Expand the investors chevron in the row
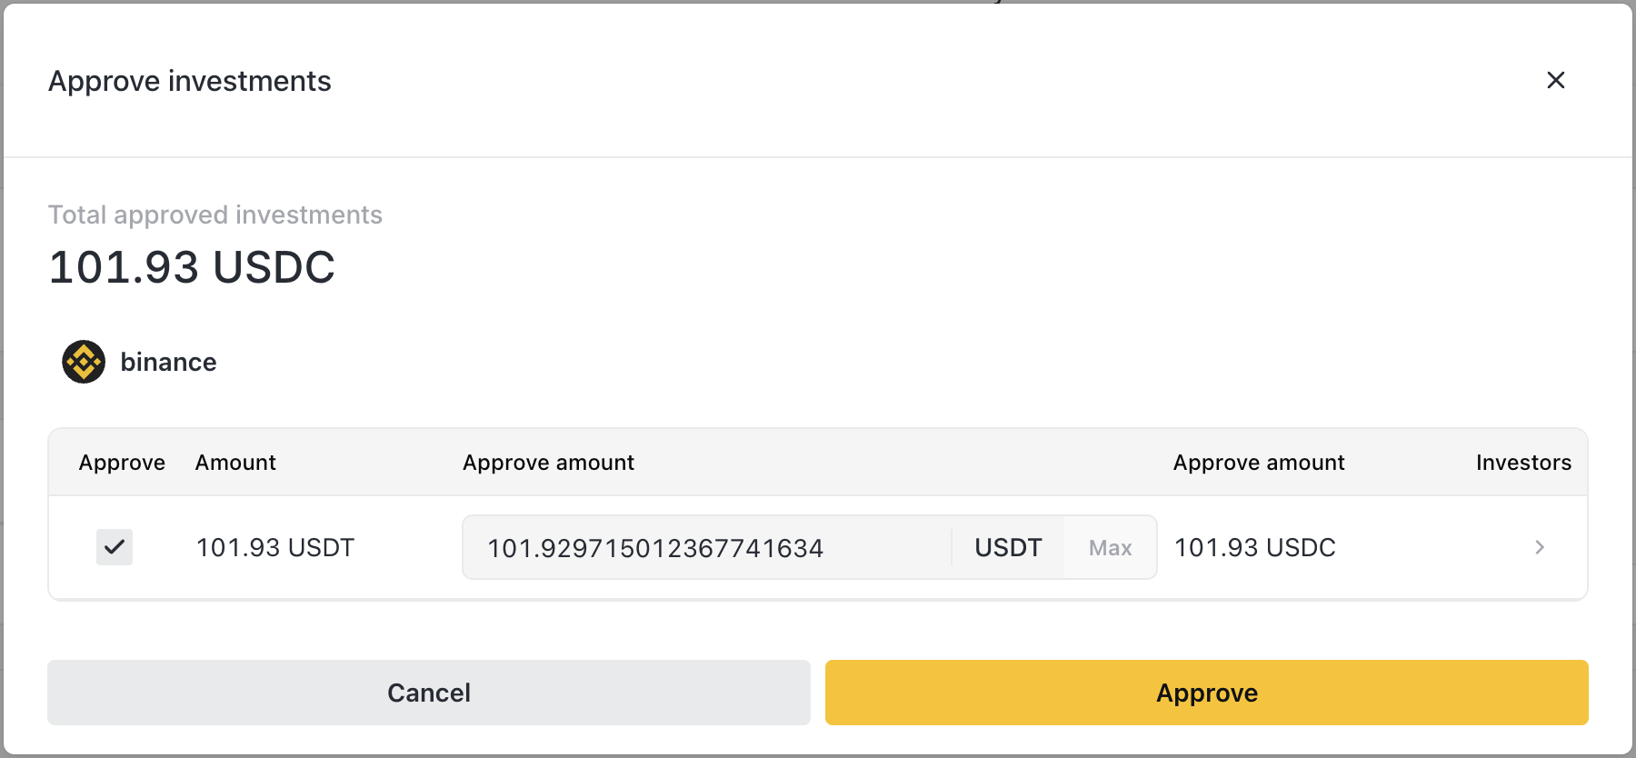The height and width of the screenshot is (758, 1636). click(x=1539, y=547)
